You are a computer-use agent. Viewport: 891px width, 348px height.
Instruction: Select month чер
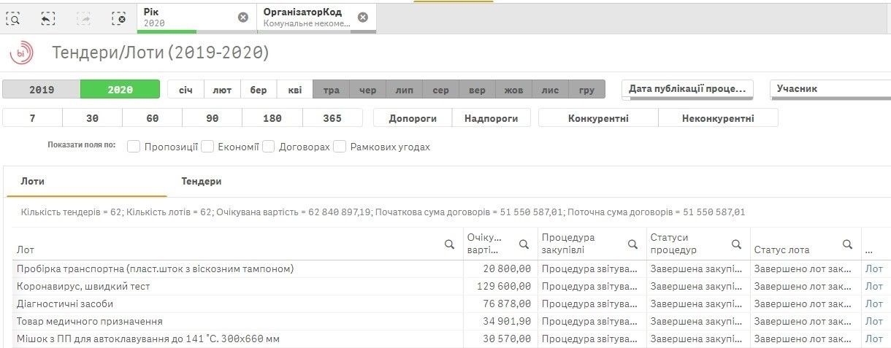pos(368,90)
